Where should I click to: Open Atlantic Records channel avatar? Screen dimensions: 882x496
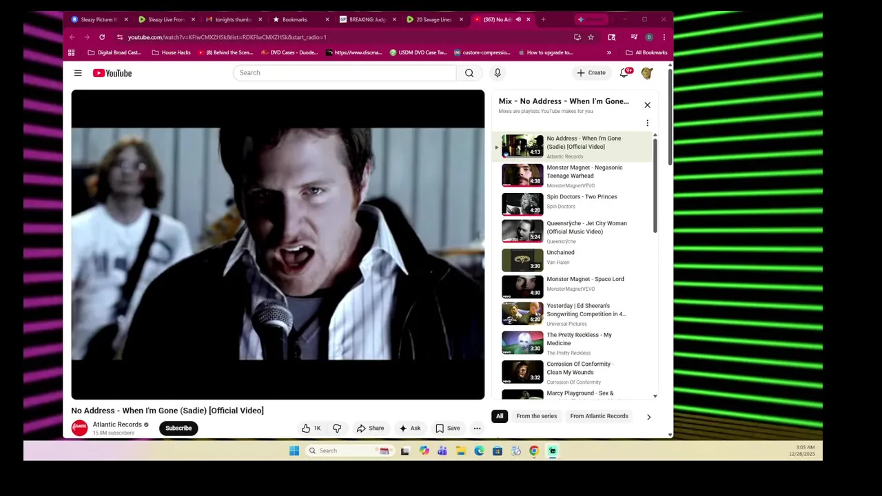point(80,428)
